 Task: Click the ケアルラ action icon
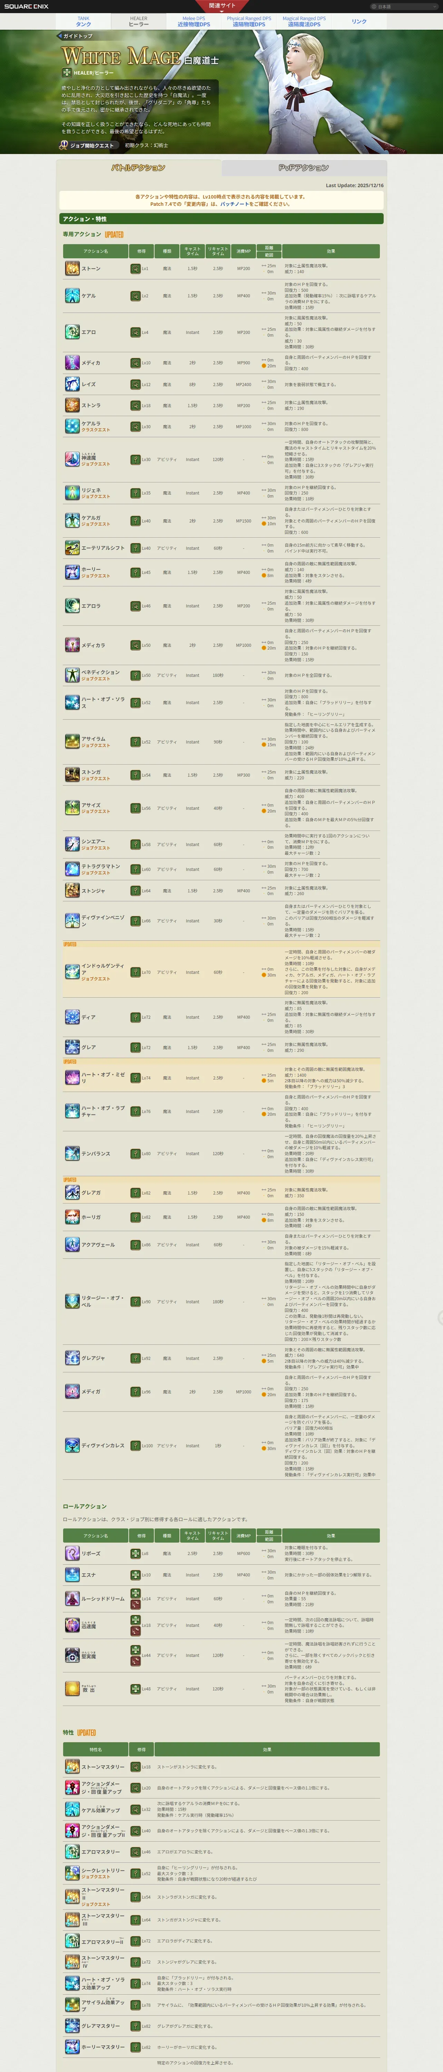(72, 426)
